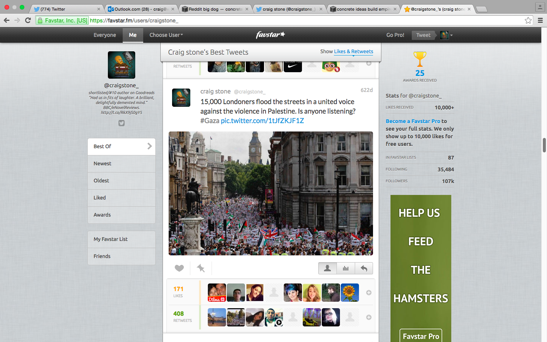
Task: Click the tweet author avatar
Action: [x=181, y=98]
